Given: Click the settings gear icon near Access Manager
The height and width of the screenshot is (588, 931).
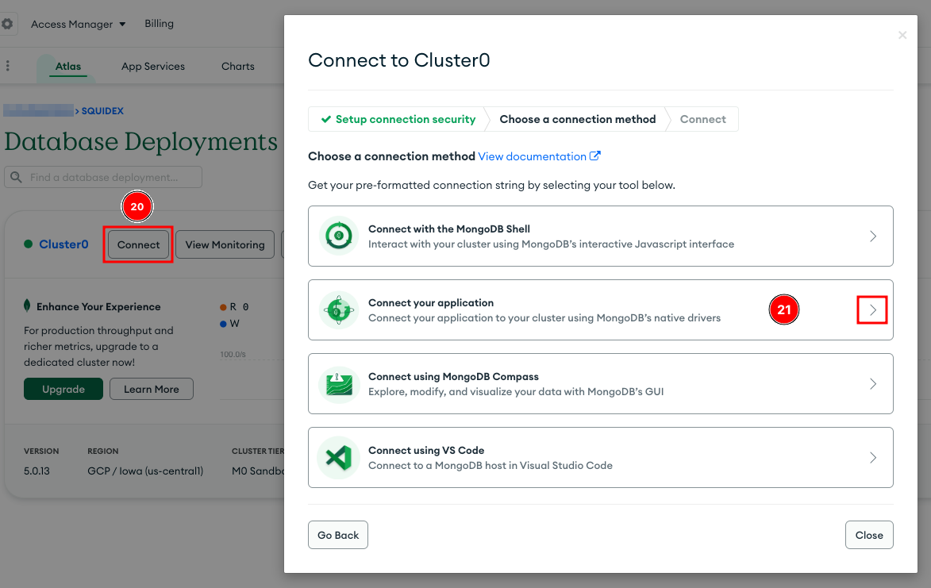Looking at the screenshot, I should point(7,24).
